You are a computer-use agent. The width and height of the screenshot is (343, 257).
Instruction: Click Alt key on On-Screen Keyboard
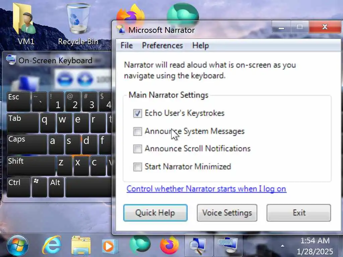[x=56, y=187]
